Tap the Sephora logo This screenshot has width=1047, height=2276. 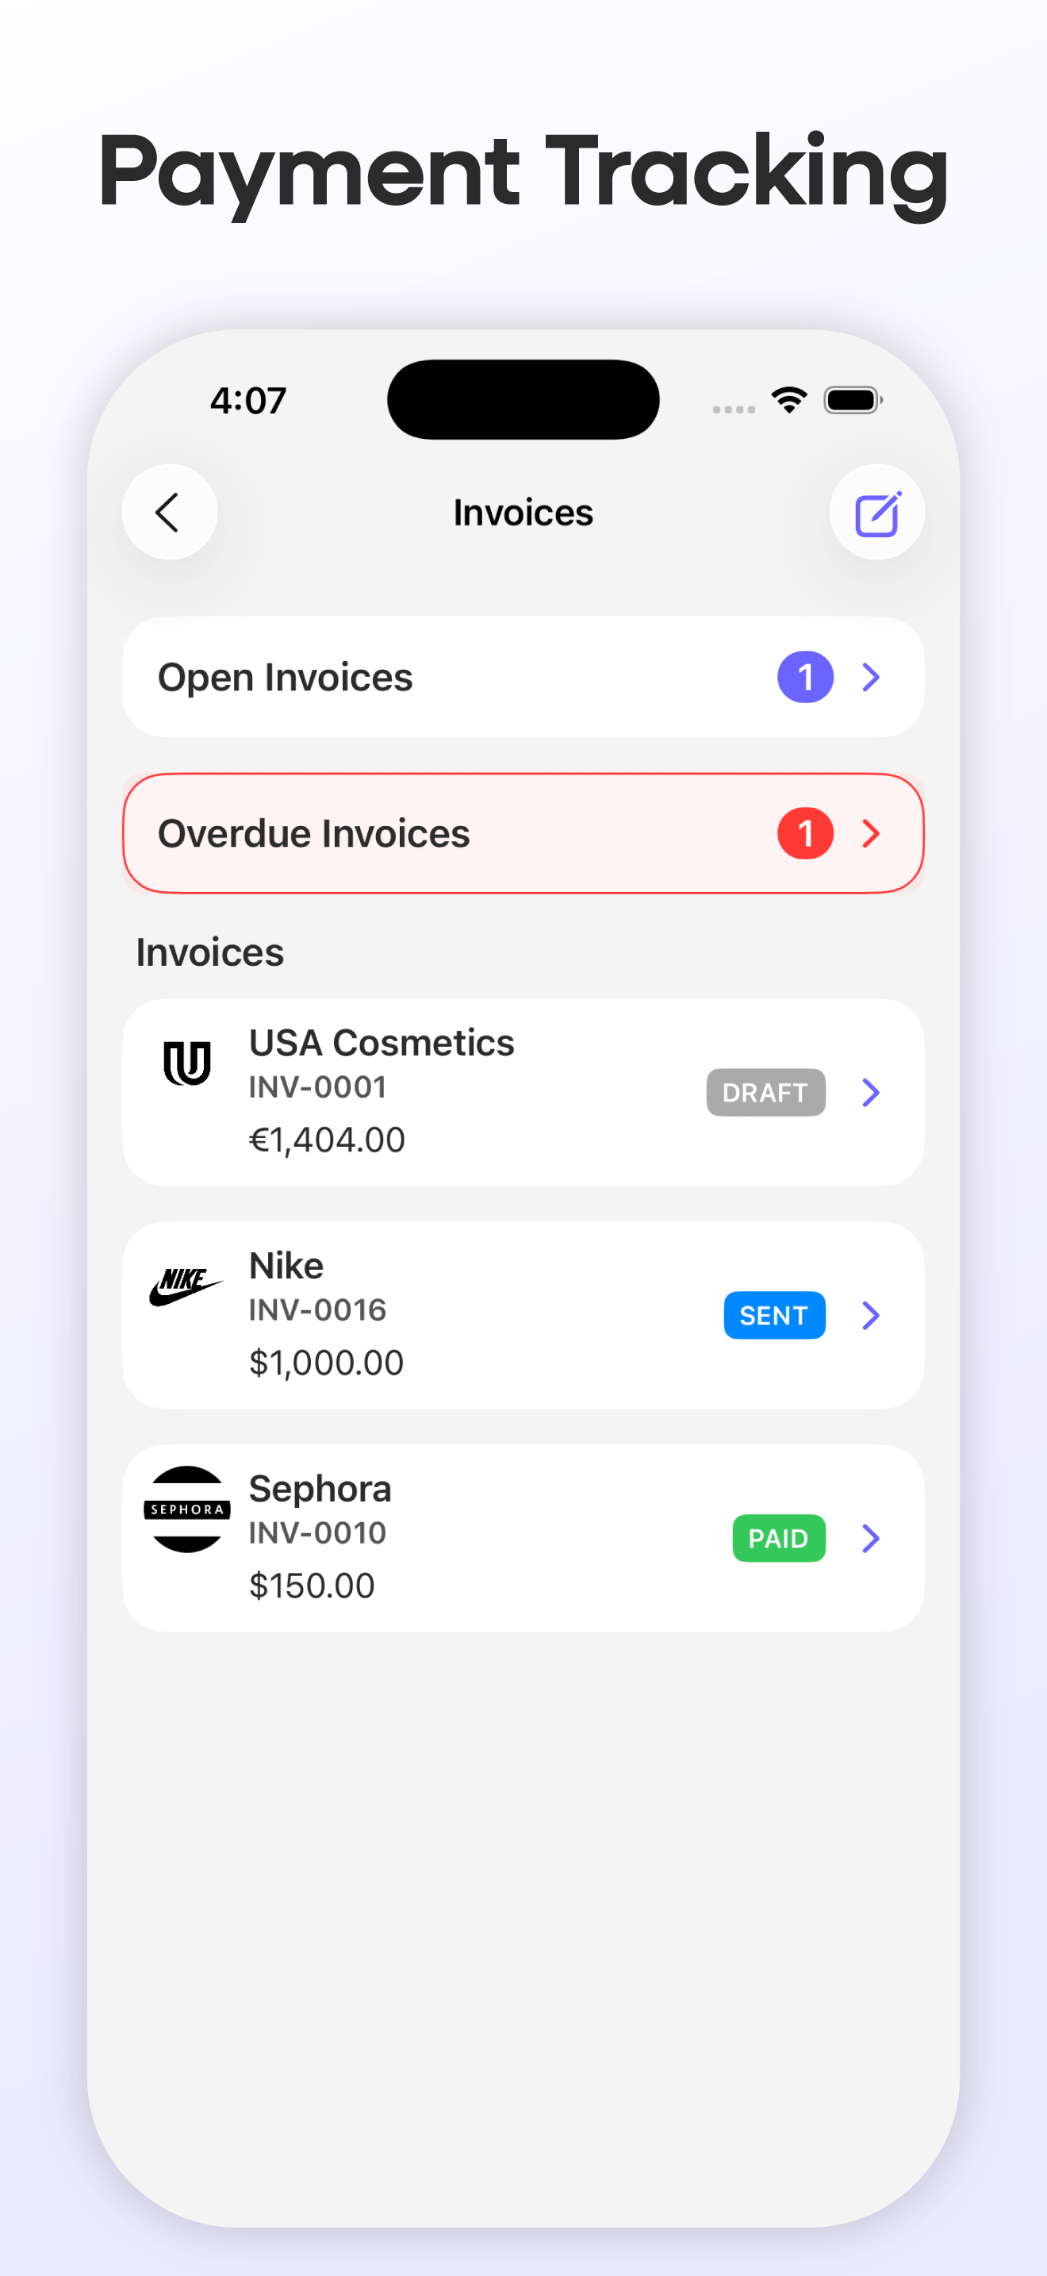click(x=187, y=1509)
